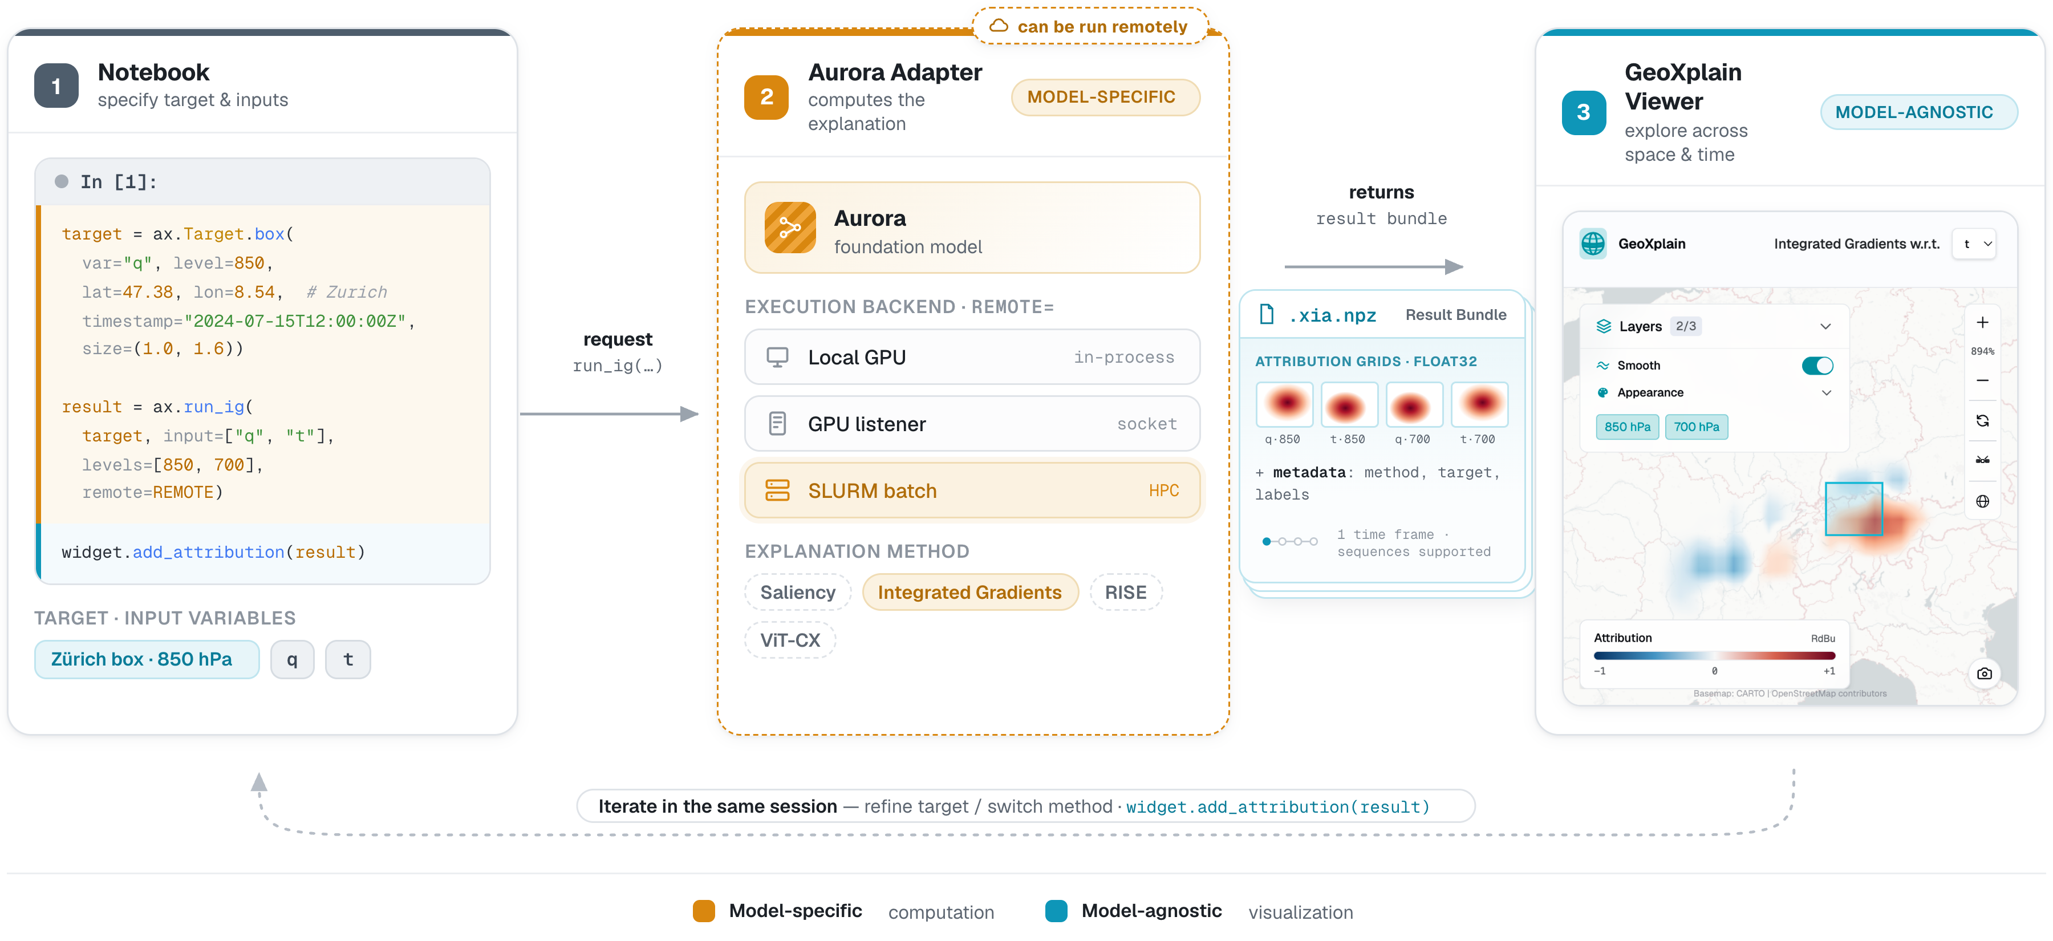Screen dimensions: 2053x941
Task: Click the In [1]: cell header
Action: coord(263,182)
